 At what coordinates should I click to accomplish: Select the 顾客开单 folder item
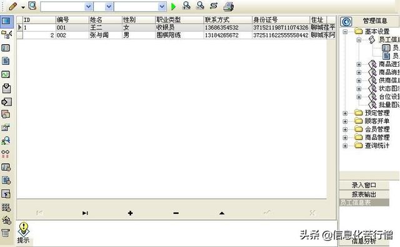point(377,121)
